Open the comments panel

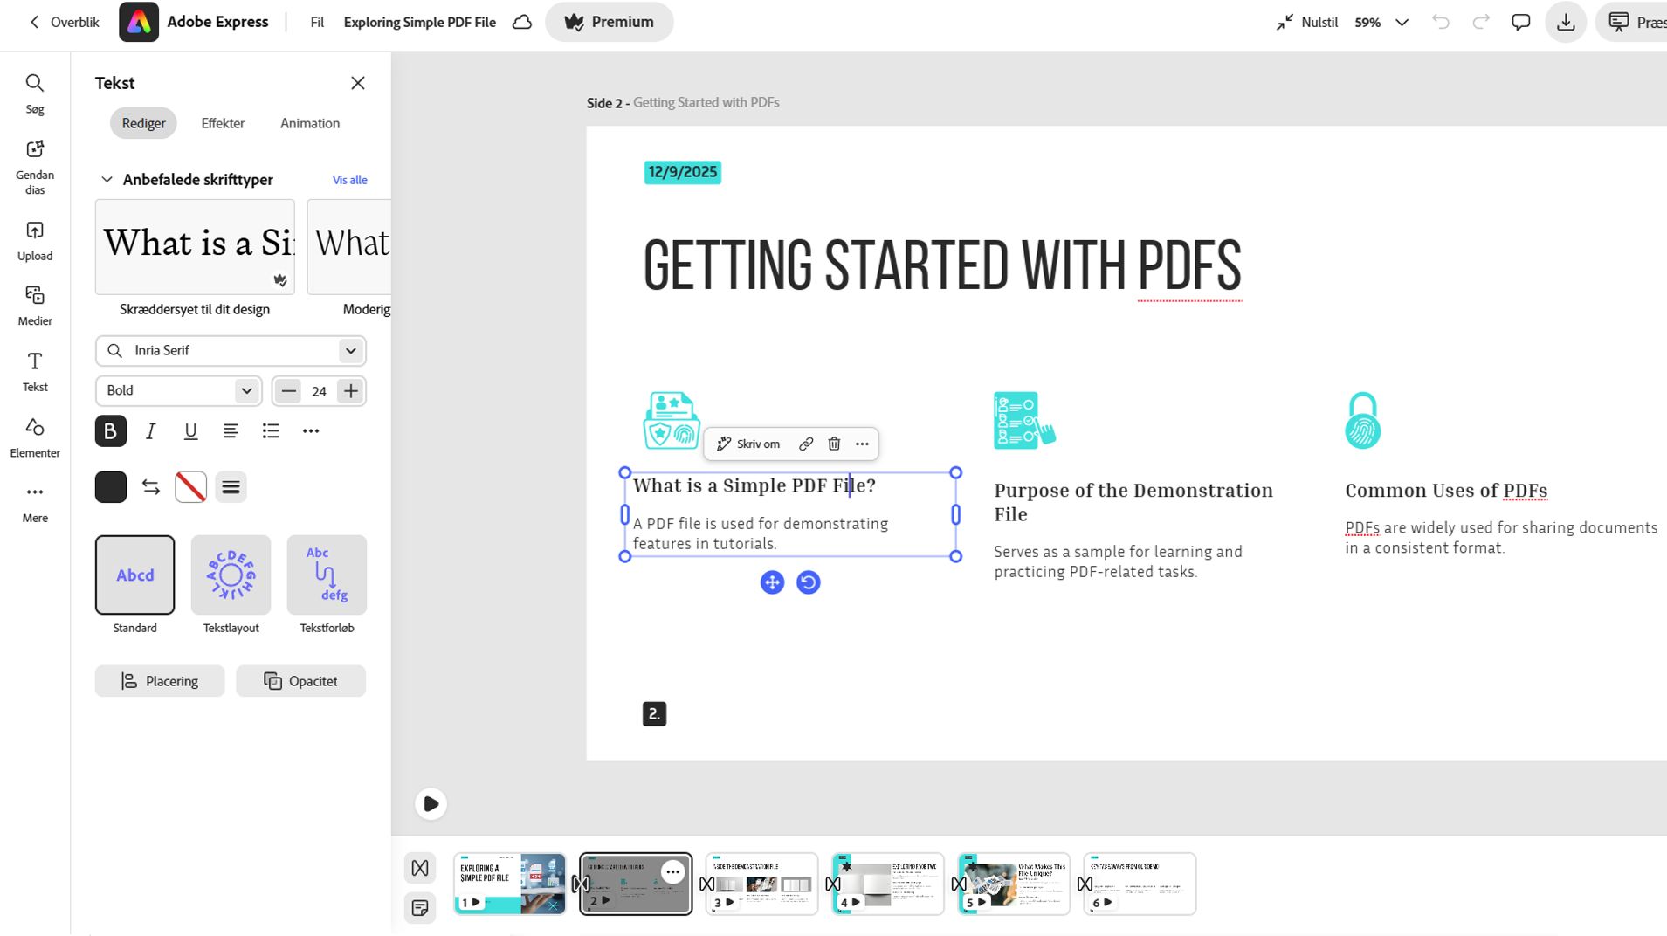[x=1521, y=22]
